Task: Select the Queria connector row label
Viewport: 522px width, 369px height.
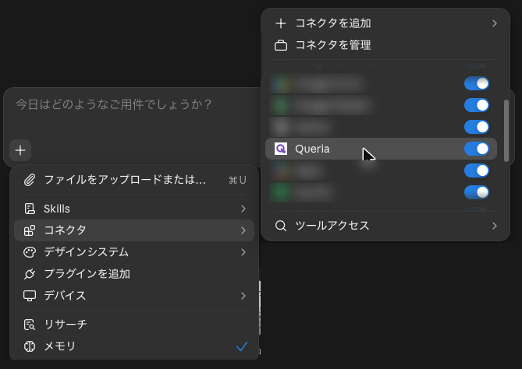Action: 312,149
